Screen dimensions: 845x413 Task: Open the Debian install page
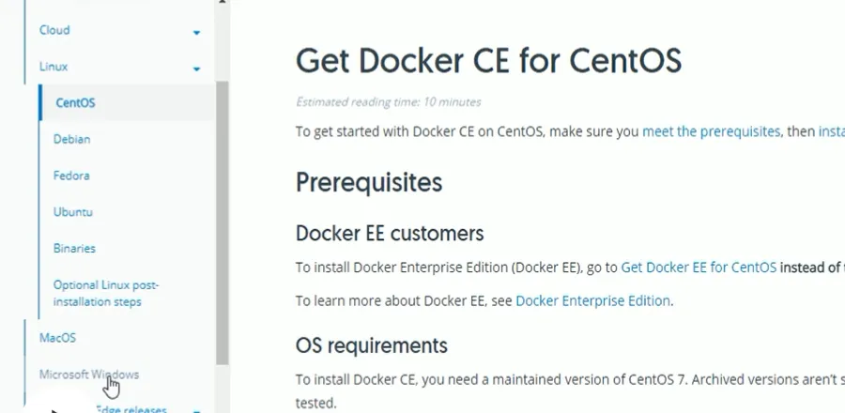click(x=72, y=139)
